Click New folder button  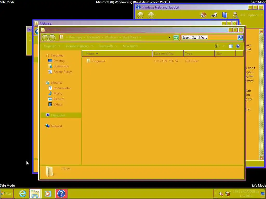[130, 46]
